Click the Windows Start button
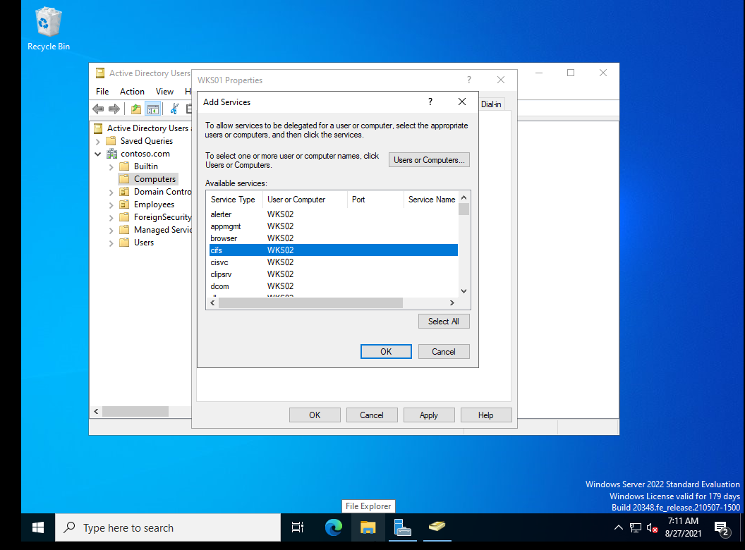 (x=38, y=527)
